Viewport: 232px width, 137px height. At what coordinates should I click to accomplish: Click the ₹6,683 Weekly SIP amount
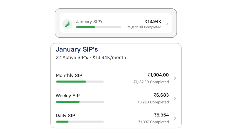click(x=161, y=95)
